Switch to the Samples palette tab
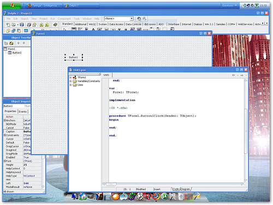The height and width of the screenshot is (205, 273). point(221,24)
